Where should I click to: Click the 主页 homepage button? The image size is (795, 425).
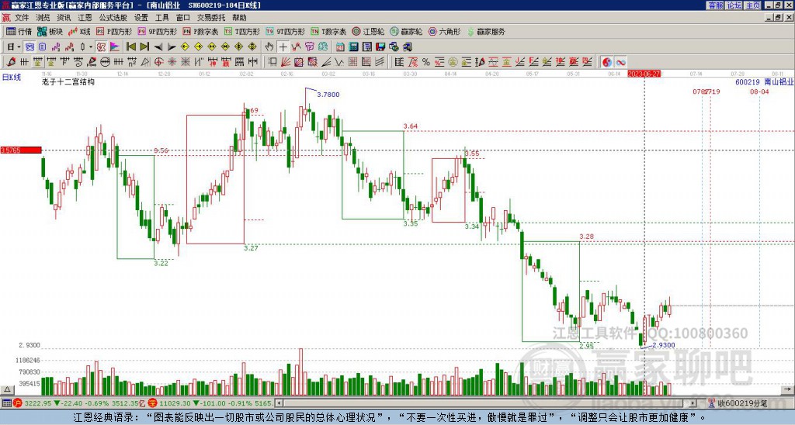[x=753, y=5]
